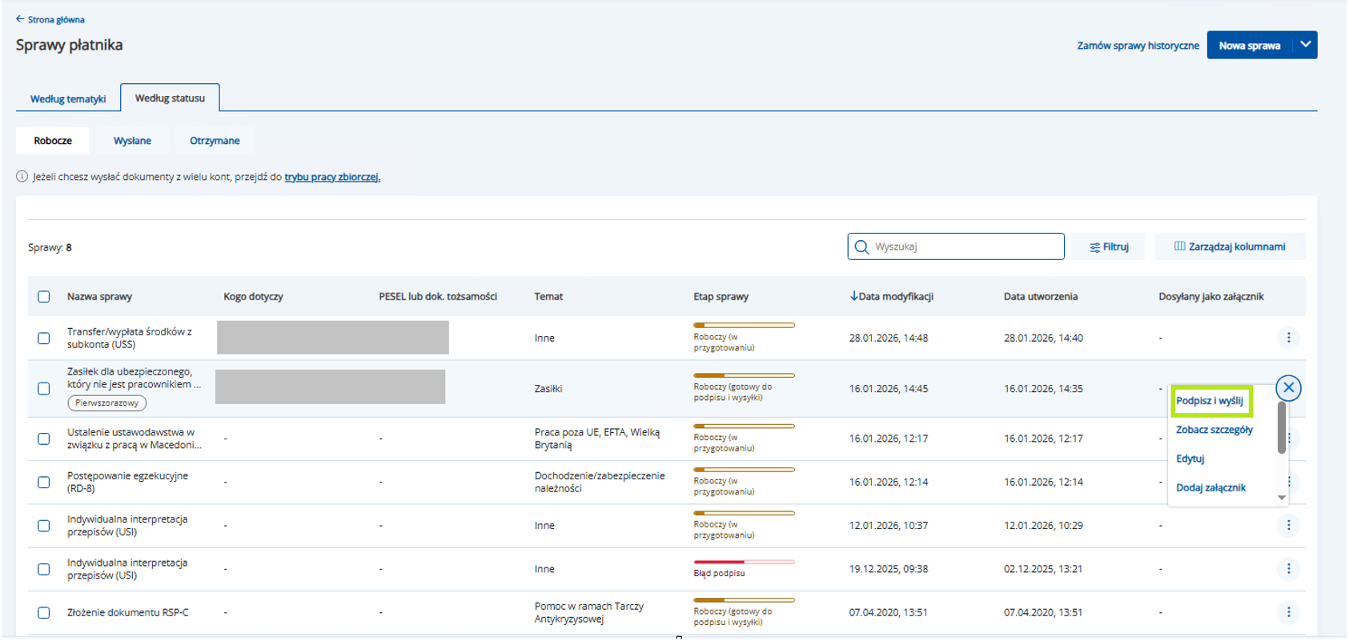Open three-dot menu for 12.01.2026 Indywidualna interpretacja row
This screenshot has height=641, width=1349.
[1288, 525]
